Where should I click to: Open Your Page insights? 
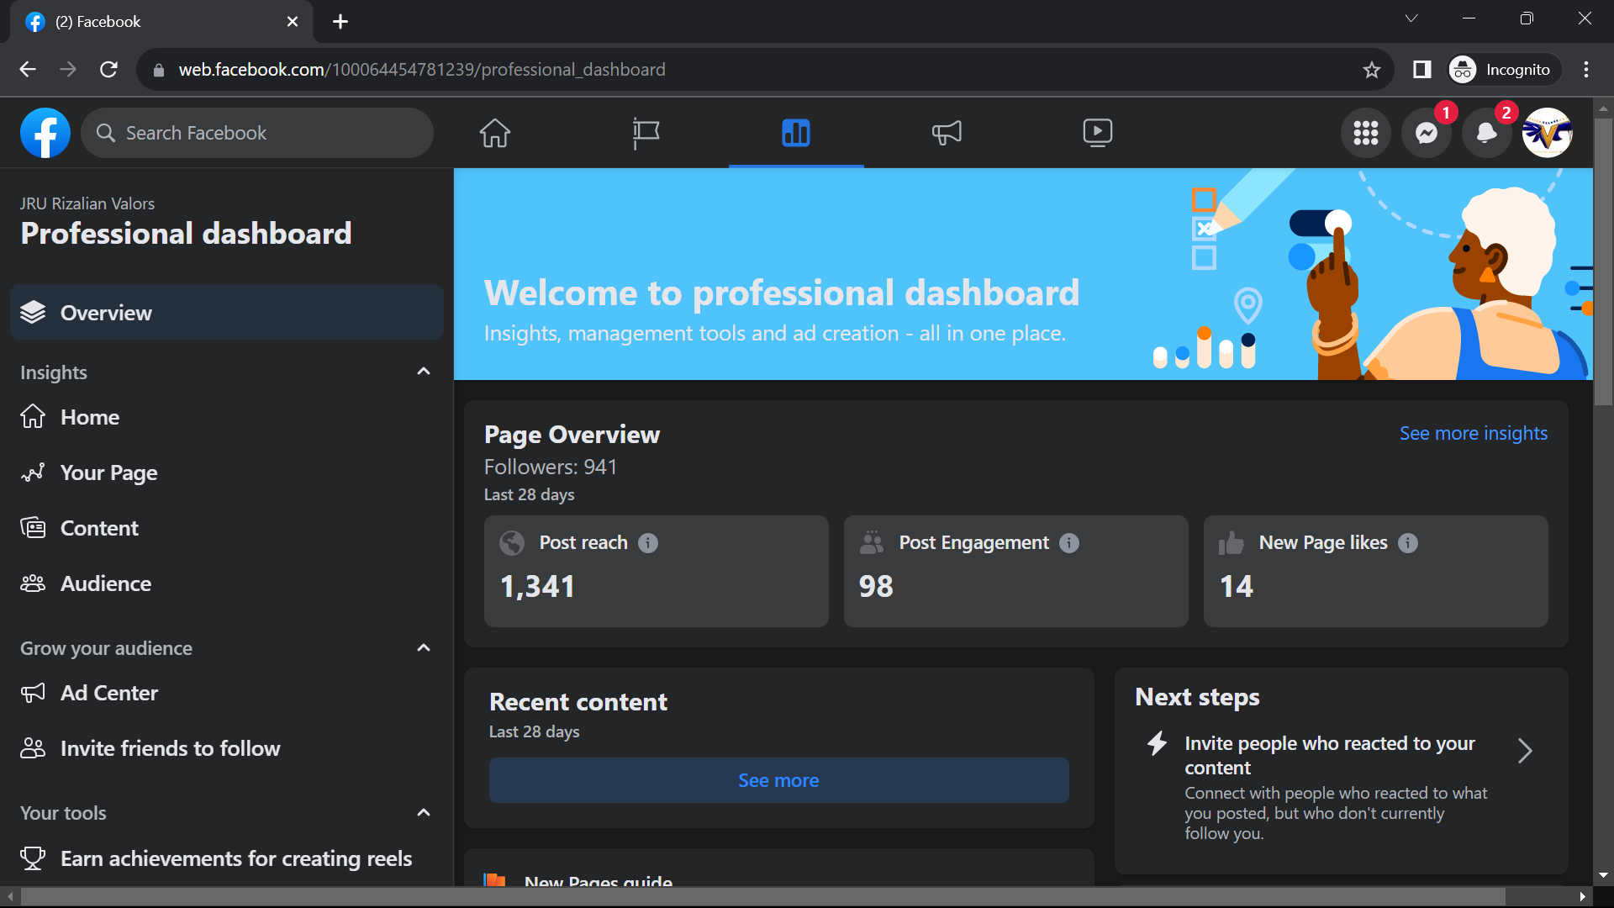click(227, 472)
